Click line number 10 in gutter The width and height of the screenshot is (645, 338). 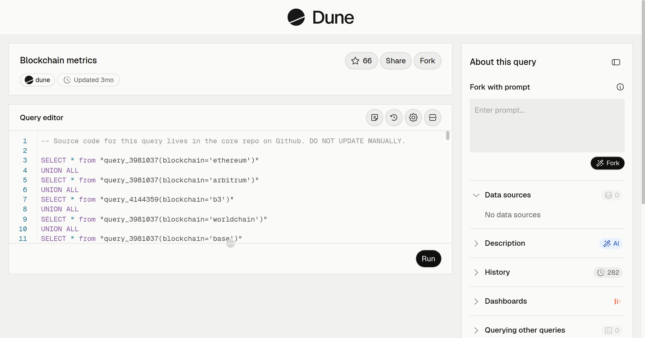[x=23, y=229]
